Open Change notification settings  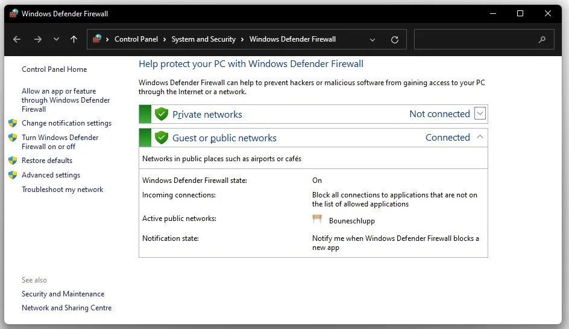(x=66, y=123)
